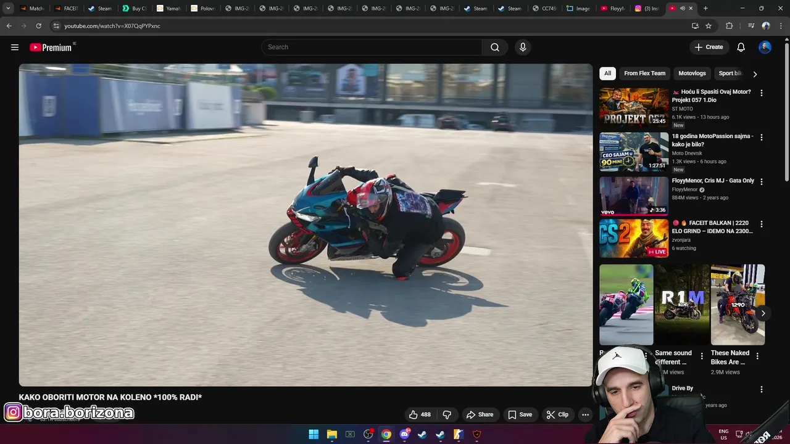
Task: Open the account avatar menu
Action: click(765, 47)
